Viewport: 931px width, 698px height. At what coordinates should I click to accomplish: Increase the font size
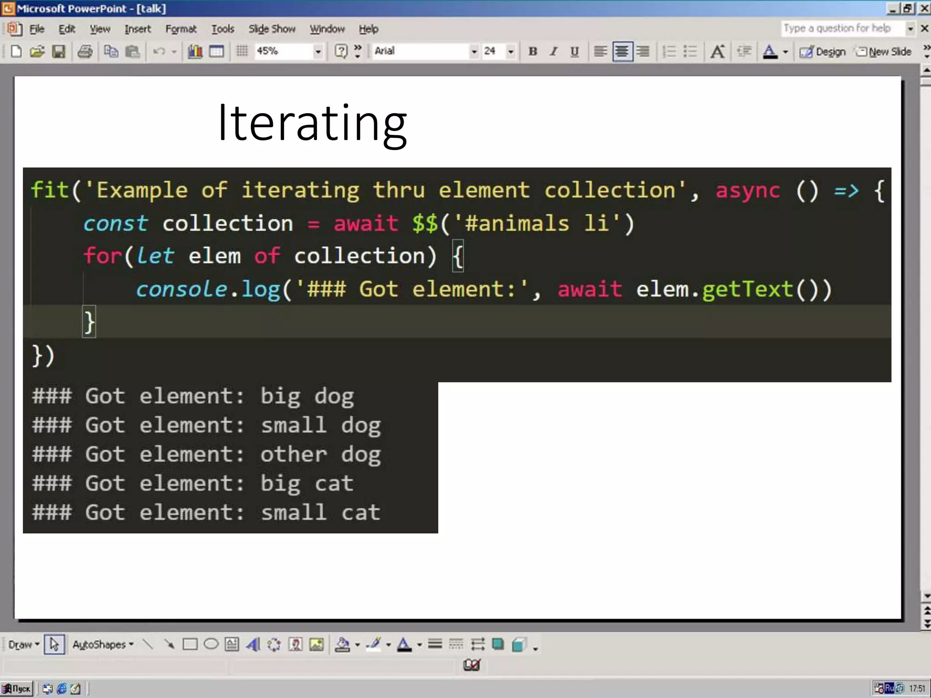[718, 51]
